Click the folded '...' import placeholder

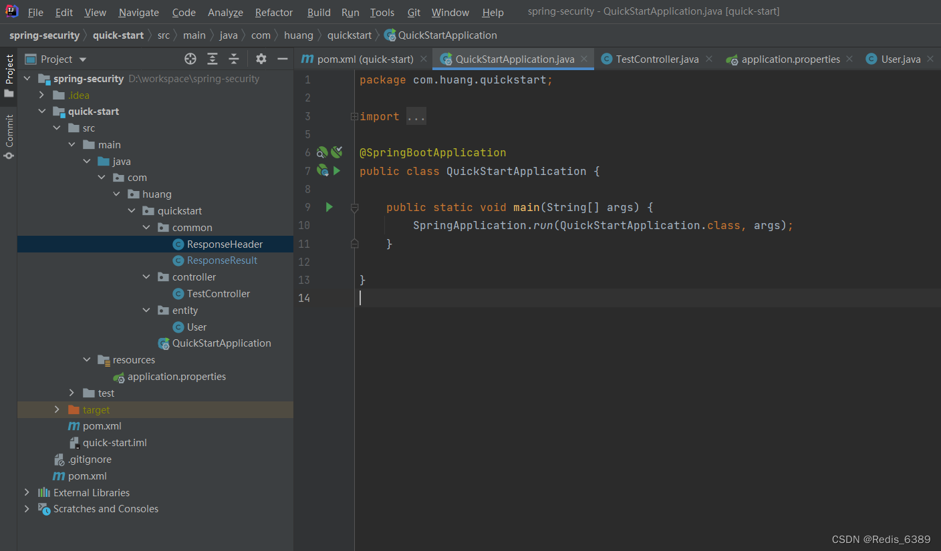coord(416,117)
